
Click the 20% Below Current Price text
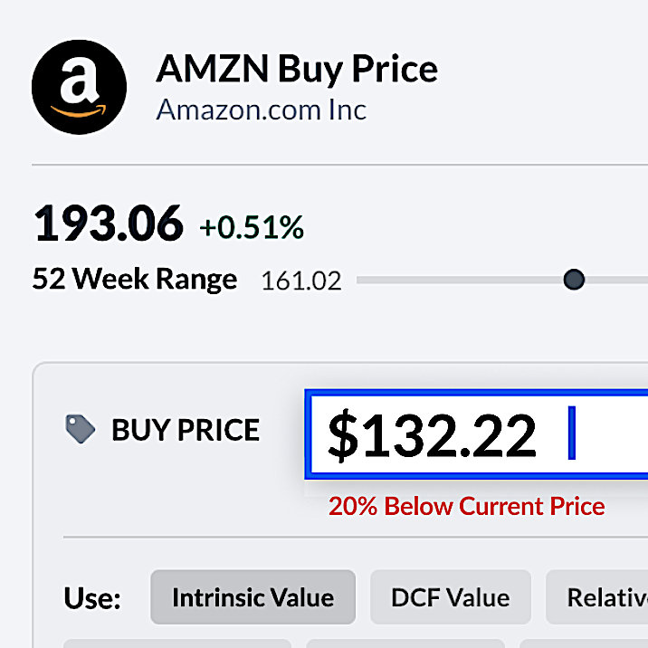pyautogui.click(x=467, y=506)
